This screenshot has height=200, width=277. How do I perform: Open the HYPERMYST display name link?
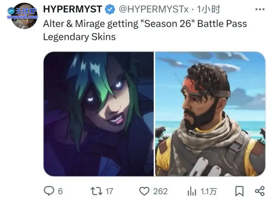click(73, 9)
